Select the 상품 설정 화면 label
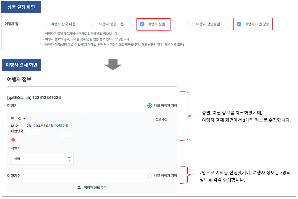 21,7
